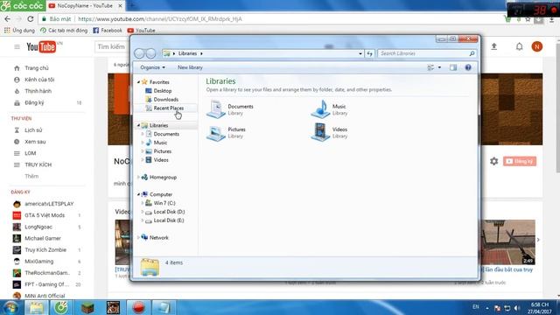This screenshot has height=315, width=560.
Task: Open Organize dropdown menu
Action: click(x=152, y=67)
